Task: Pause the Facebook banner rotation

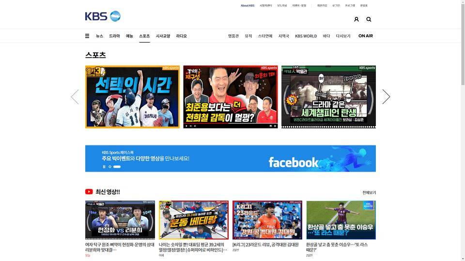Action: (104, 167)
